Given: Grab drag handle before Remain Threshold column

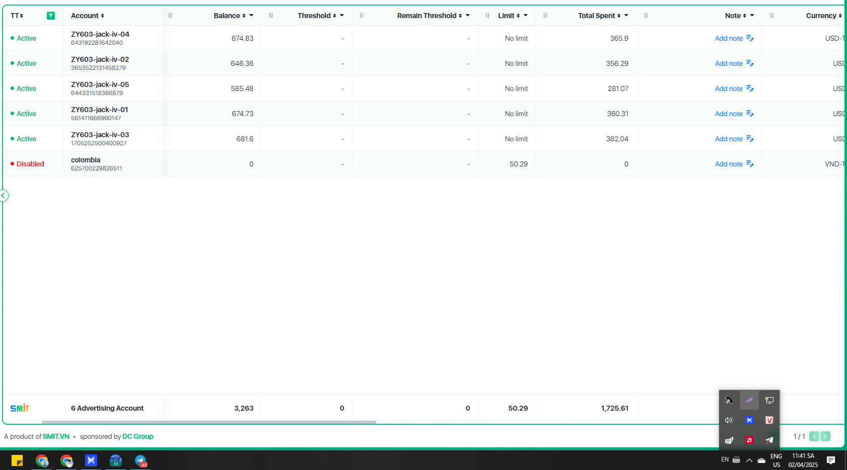Looking at the screenshot, I should [361, 16].
